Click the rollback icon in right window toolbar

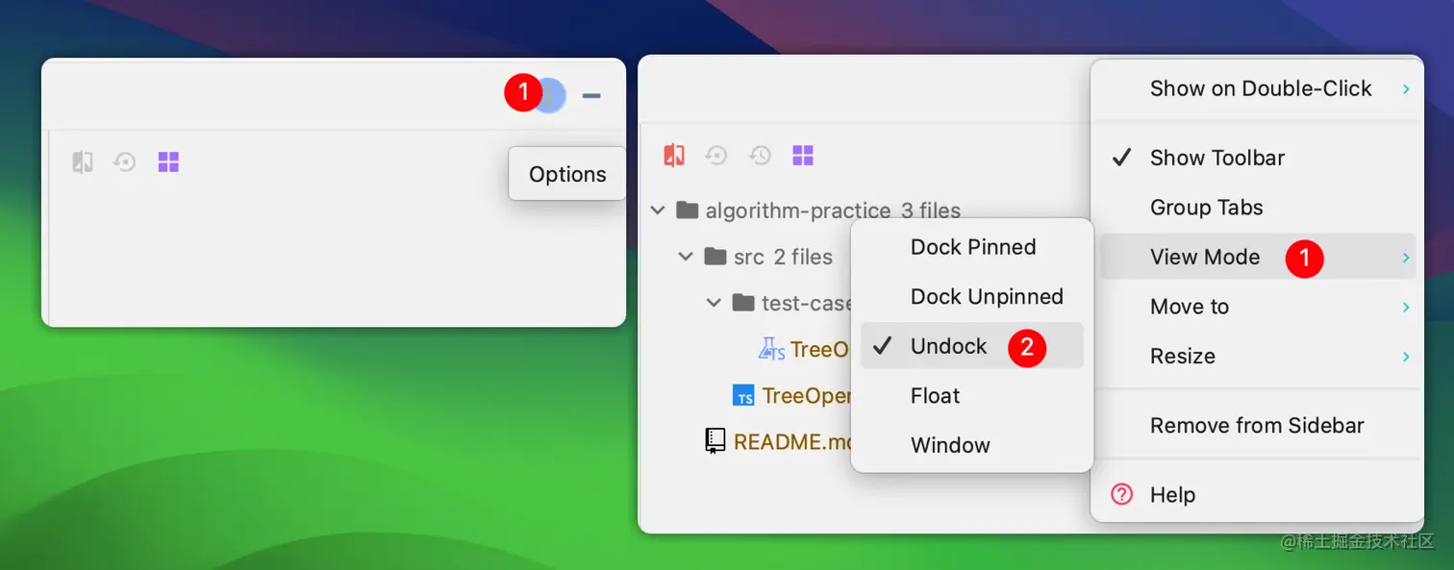pos(716,155)
